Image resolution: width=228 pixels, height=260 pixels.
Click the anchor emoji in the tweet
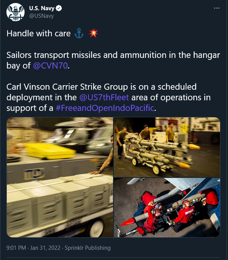click(79, 33)
